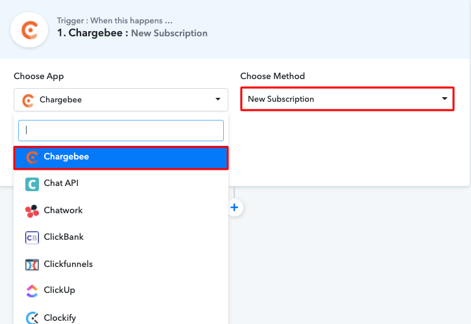Click the Chatwork app icon
The image size is (471, 324).
click(x=32, y=211)
